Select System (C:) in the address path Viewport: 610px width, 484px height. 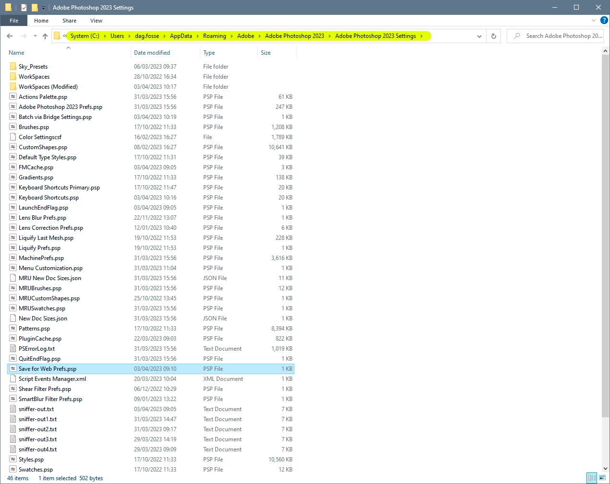[x=85, y=36]
